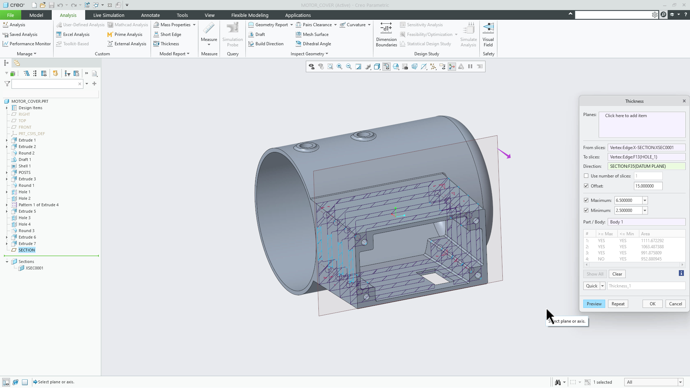
Task: Click the Preview button
Action: 594,304
